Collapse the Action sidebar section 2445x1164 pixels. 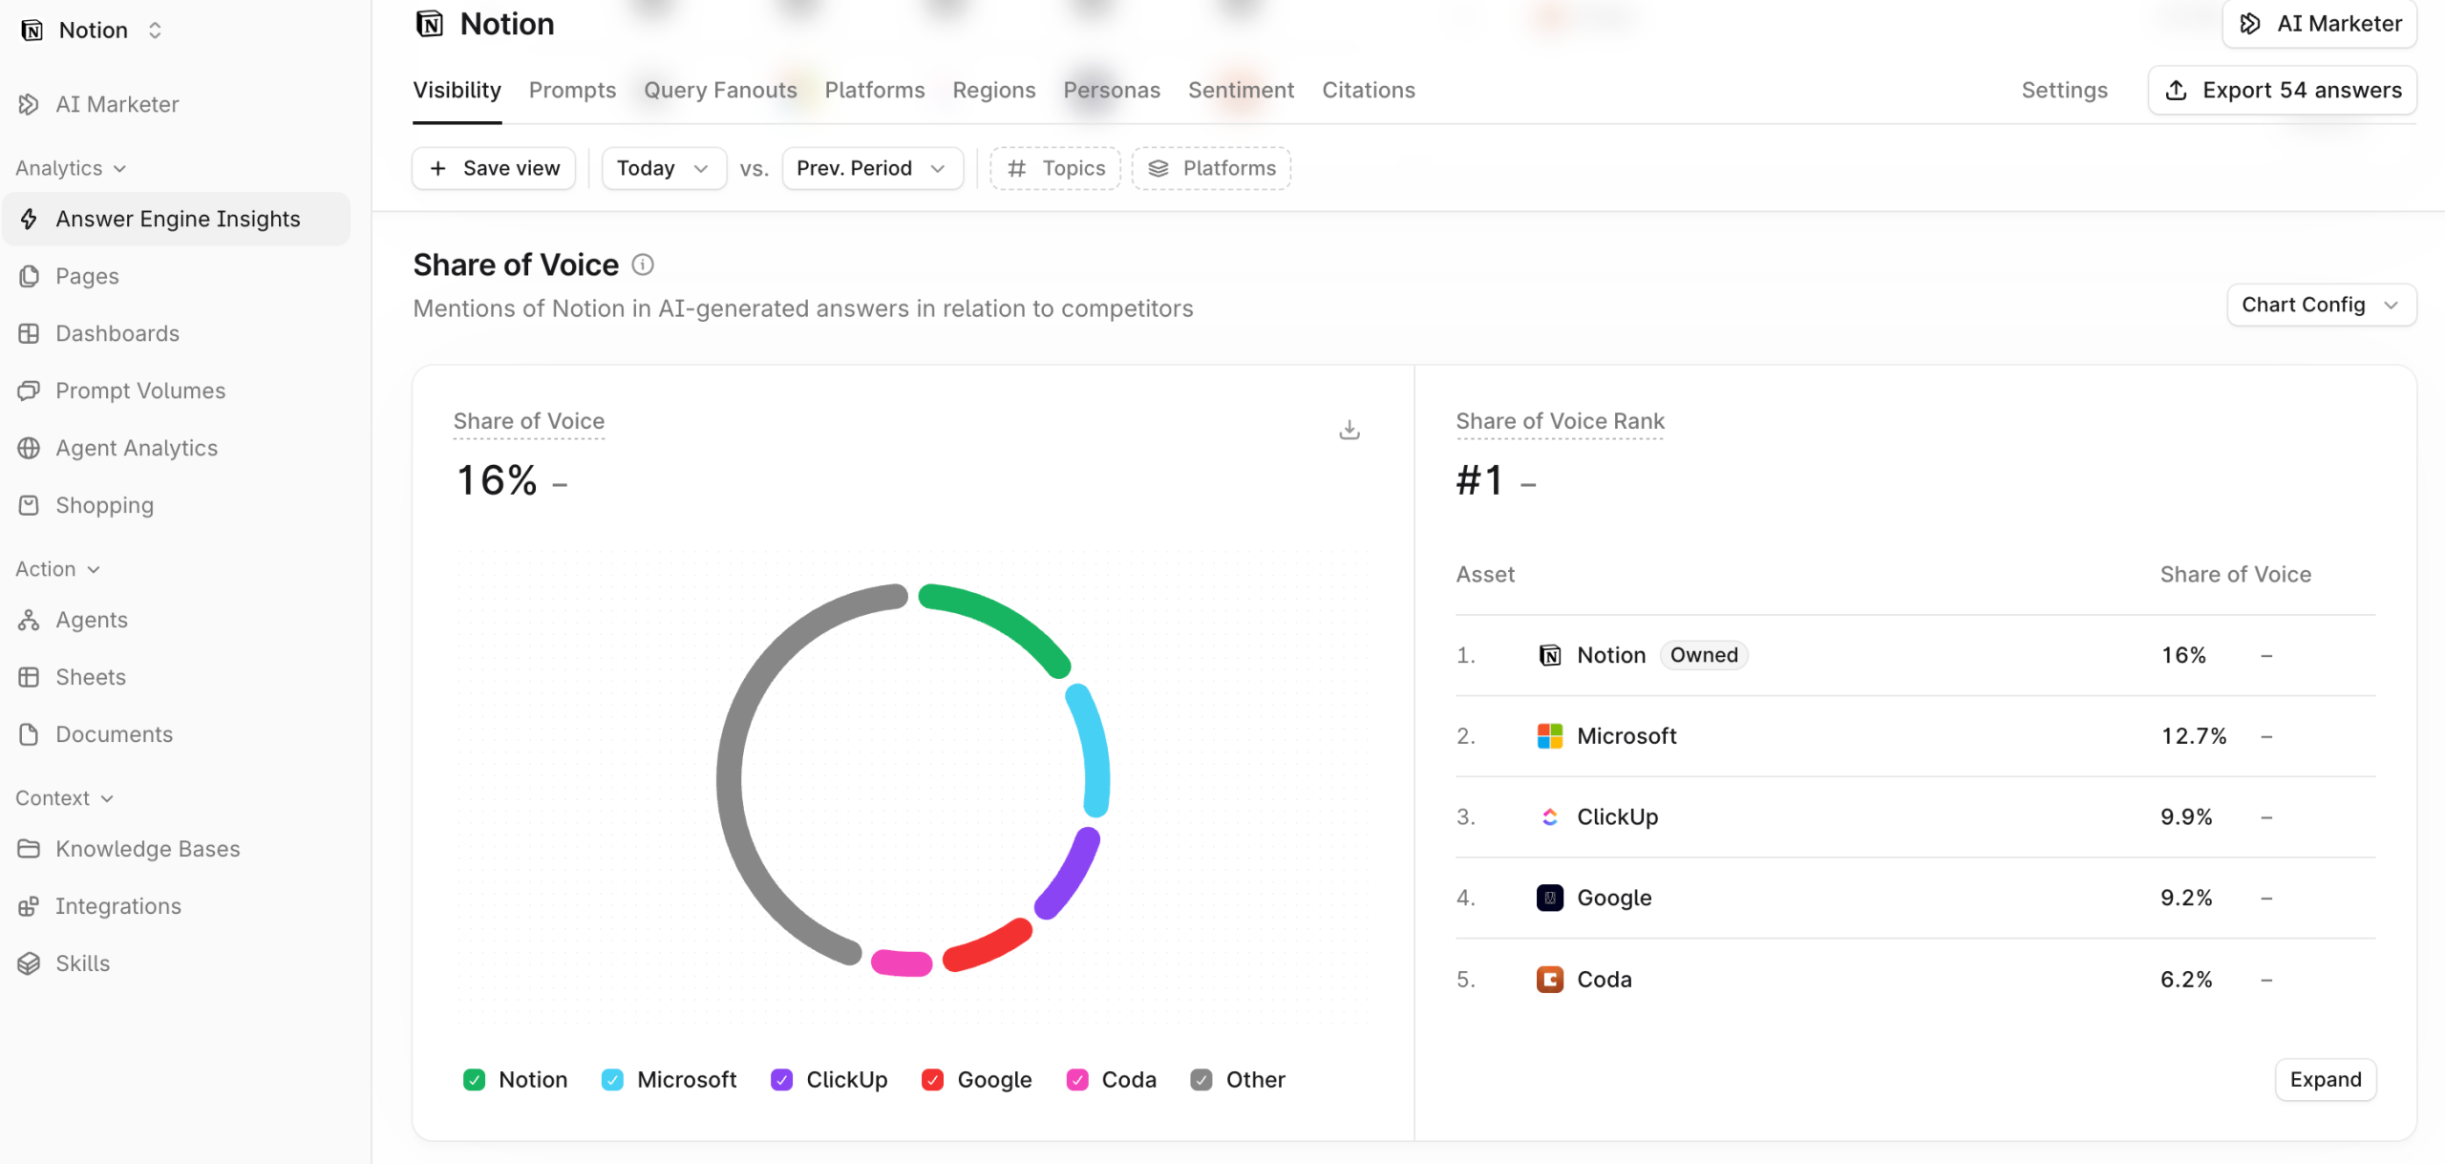(57, 569)
